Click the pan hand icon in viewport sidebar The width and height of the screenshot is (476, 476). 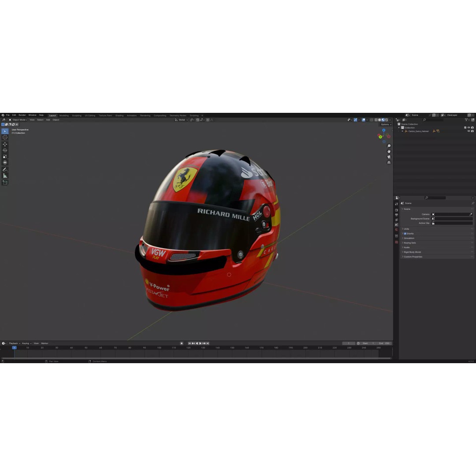coord(389,152)
